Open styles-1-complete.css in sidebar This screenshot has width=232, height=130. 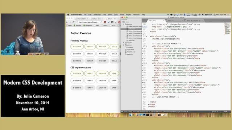[134, 31]
